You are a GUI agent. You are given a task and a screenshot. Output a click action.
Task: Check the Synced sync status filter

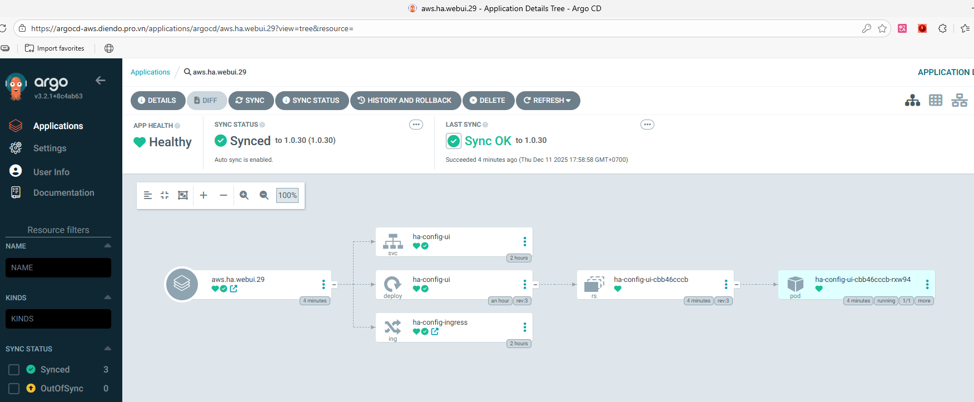14,370
